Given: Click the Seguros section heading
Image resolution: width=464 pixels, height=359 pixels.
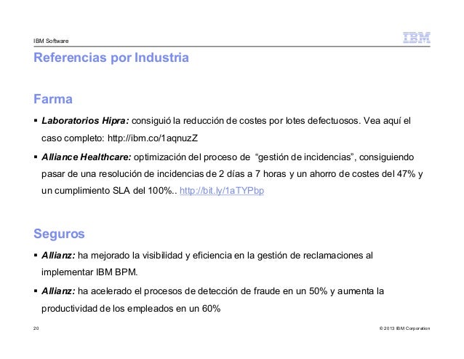Looking at the screenshot, I should coord(59,234).
